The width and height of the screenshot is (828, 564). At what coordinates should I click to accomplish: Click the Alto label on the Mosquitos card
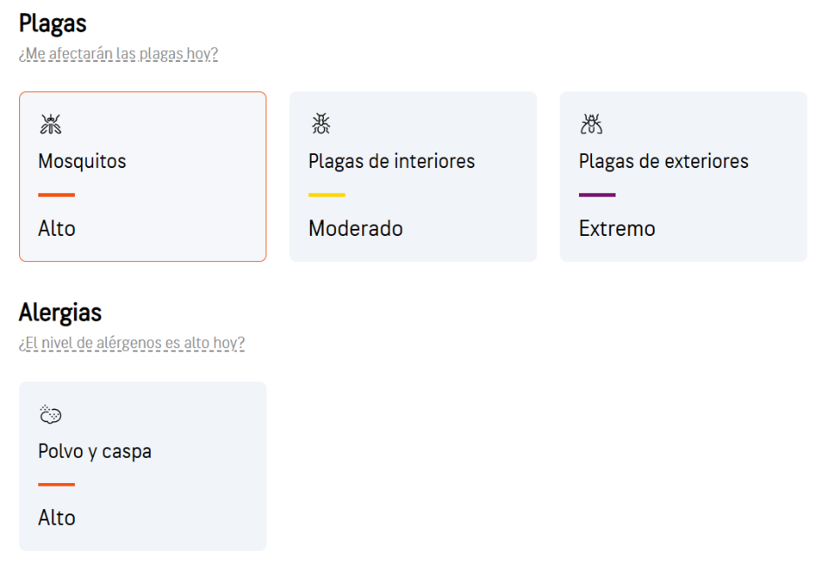pos(56,228)
